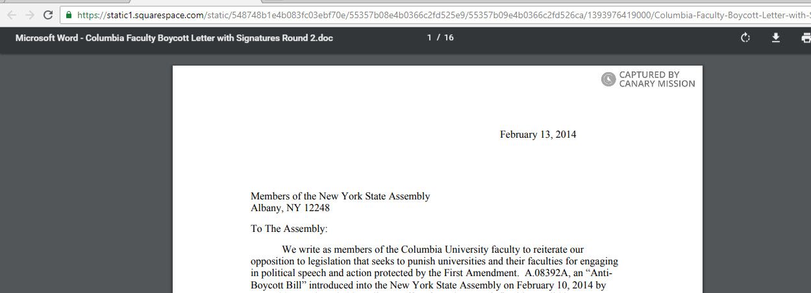Click the page number field showing 1
This screenshot has width=811, height=293.
click(x=429, y=38)
